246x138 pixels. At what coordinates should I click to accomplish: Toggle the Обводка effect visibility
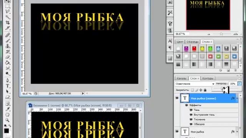click(x=191, y=124)
